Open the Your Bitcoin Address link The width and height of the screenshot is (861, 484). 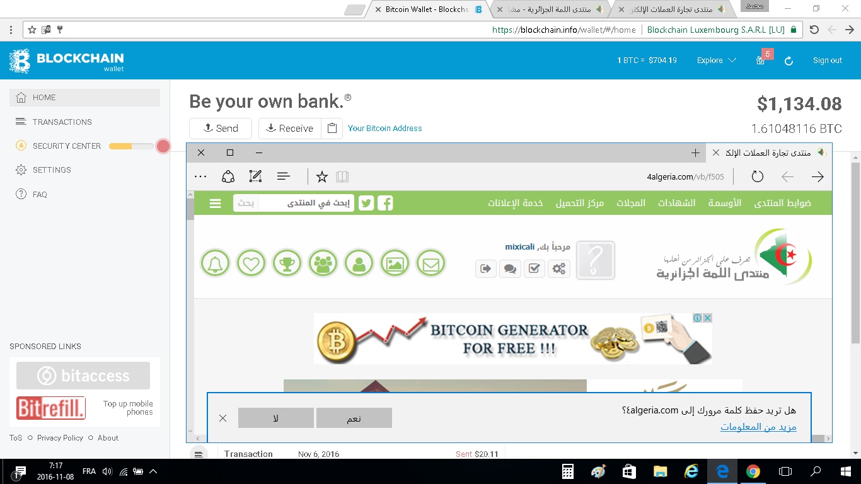pos(384,129)
